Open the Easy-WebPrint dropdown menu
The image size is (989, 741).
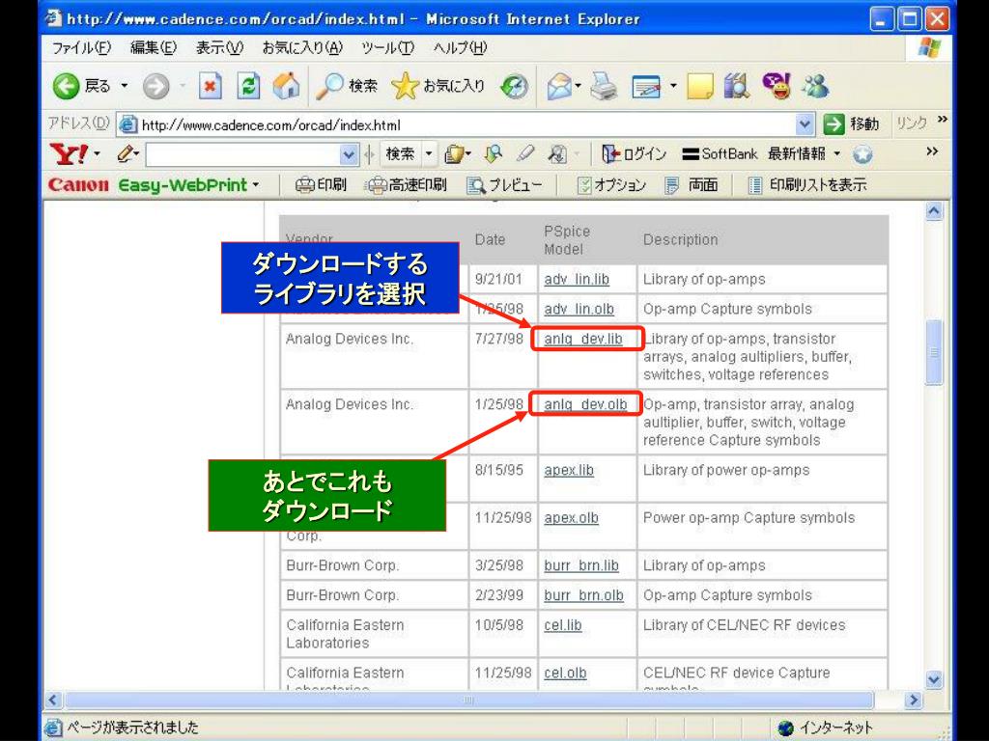pyautogui.click(x=255, y=184)
